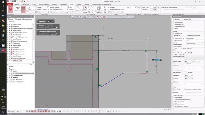This screenshot has height=115, width=205.
Task: Adjust the Детализ. slider
Action: click(194, 92)
